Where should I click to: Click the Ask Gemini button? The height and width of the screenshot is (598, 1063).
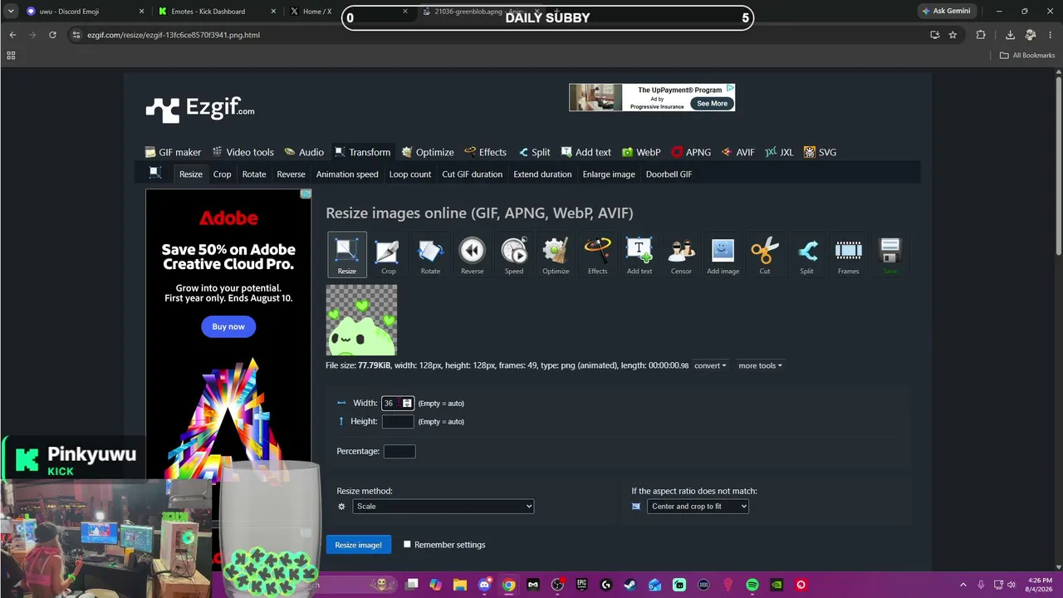click(946, 11)
